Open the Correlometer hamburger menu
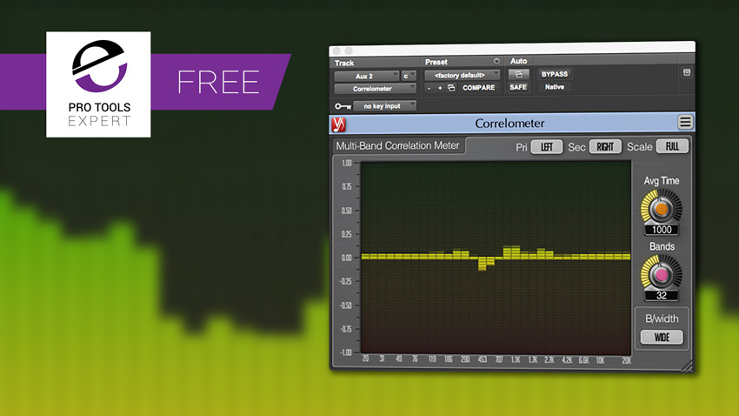Viewport: 739px width, 416px height. click(685, 122)
